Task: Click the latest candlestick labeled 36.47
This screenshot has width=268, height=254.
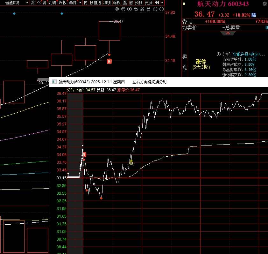Action: click(x=109, y=31)
